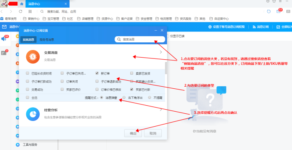Check 订单关闭
Screen dimensions: 292x150
click(x=62, y=81)
